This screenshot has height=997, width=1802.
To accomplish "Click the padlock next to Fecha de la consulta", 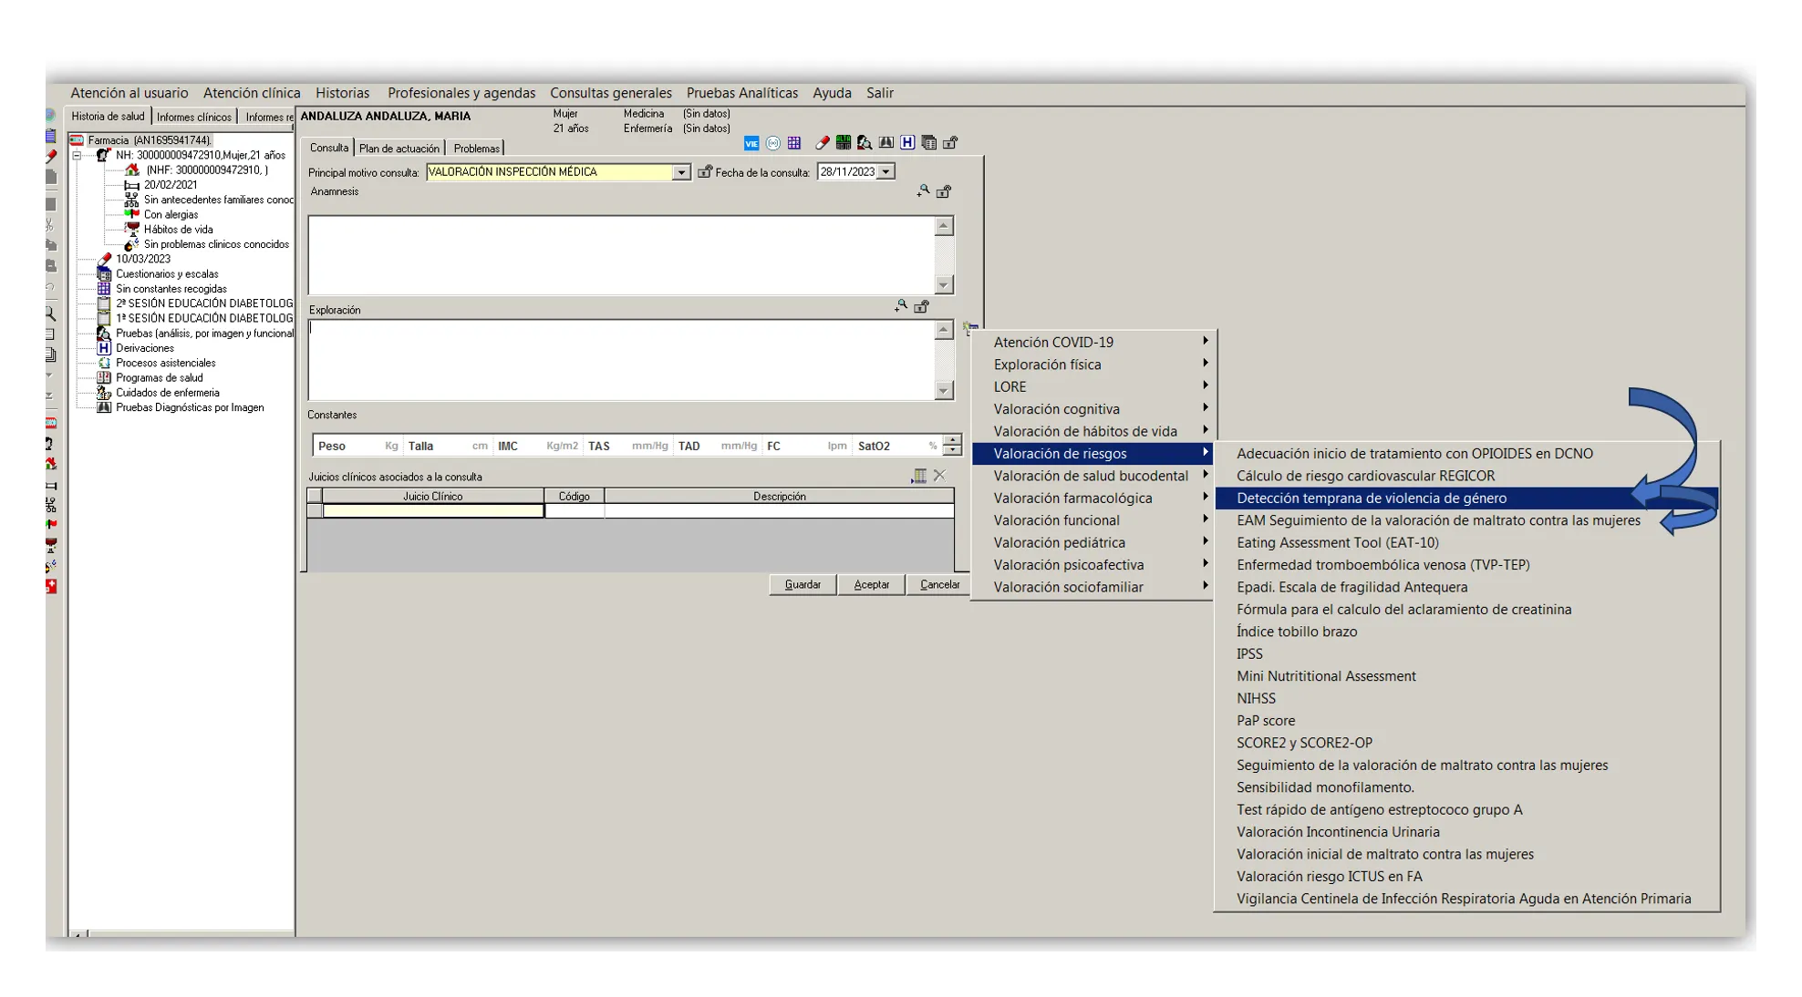I will point(705,171).
